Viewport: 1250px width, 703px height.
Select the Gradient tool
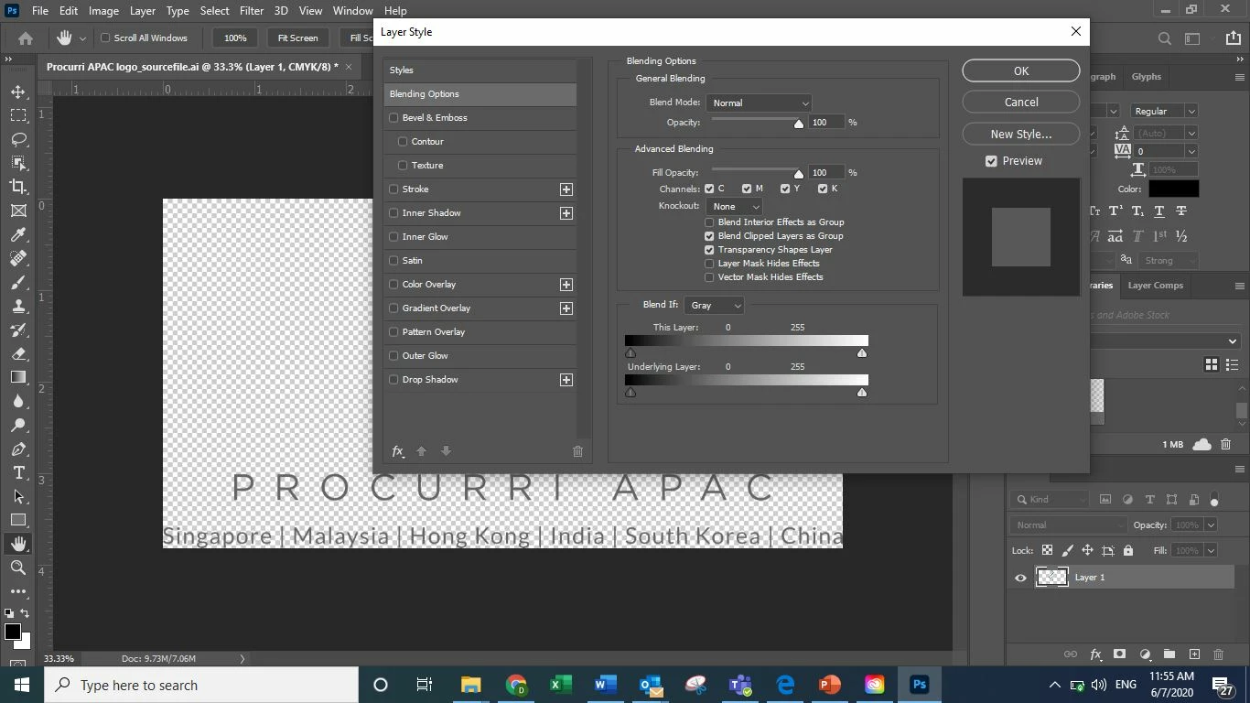click(x=18, y=377)
